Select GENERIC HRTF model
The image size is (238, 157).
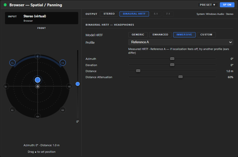point(138,35)
